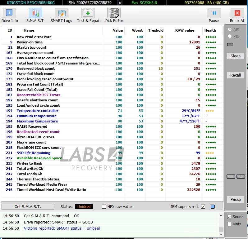Uncheck the IBM super smart checkbox
This screenshot has width=248, height=239.
[203, 207]
